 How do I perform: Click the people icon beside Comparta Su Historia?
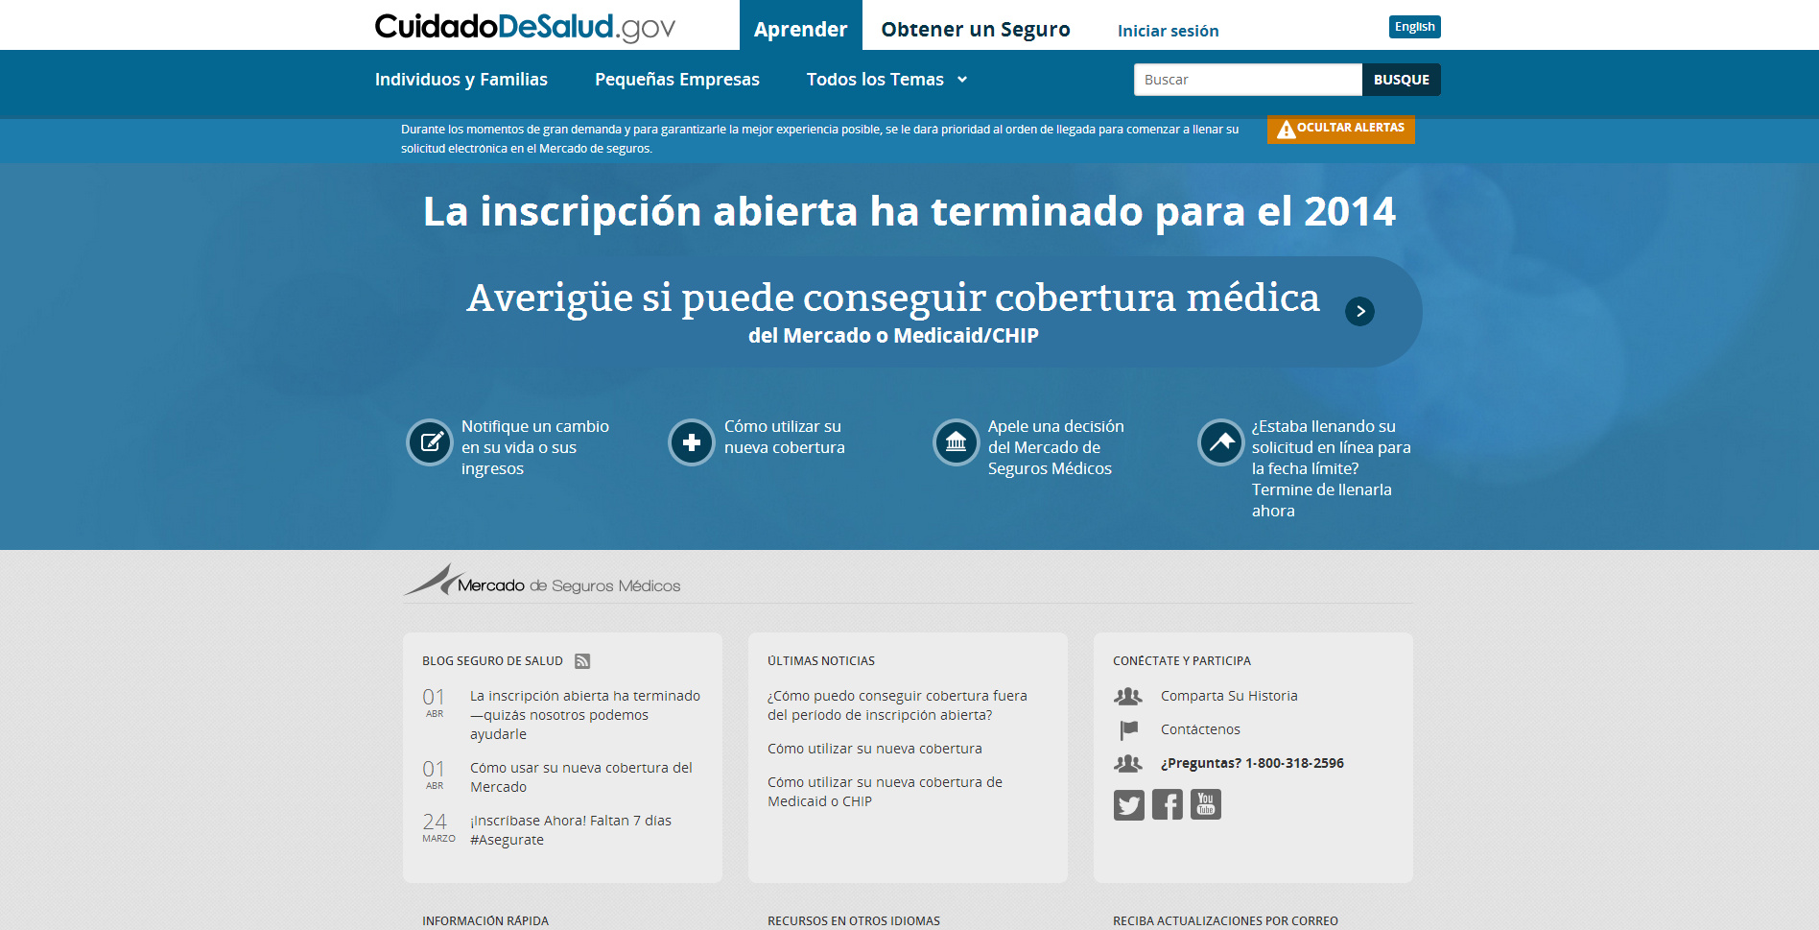click(x=1128, y=696)
